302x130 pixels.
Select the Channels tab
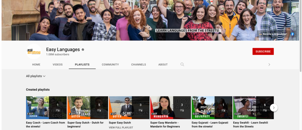pos(139,64)
